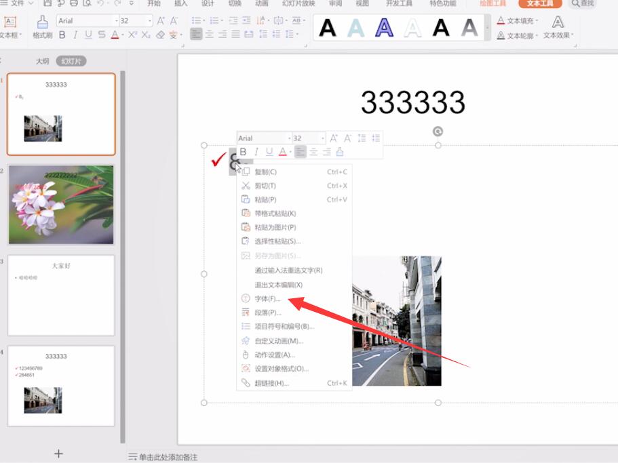Click the print icon in quick access bar
This screenshot has height=463, width=618.
click(74, 3)
